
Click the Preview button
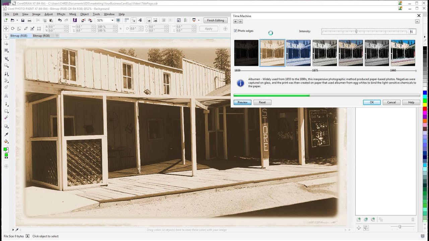(x=242, y=102)
